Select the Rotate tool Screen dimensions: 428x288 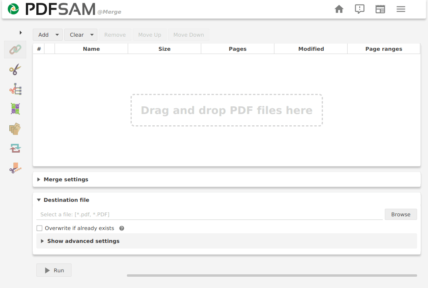coord(15,148)
